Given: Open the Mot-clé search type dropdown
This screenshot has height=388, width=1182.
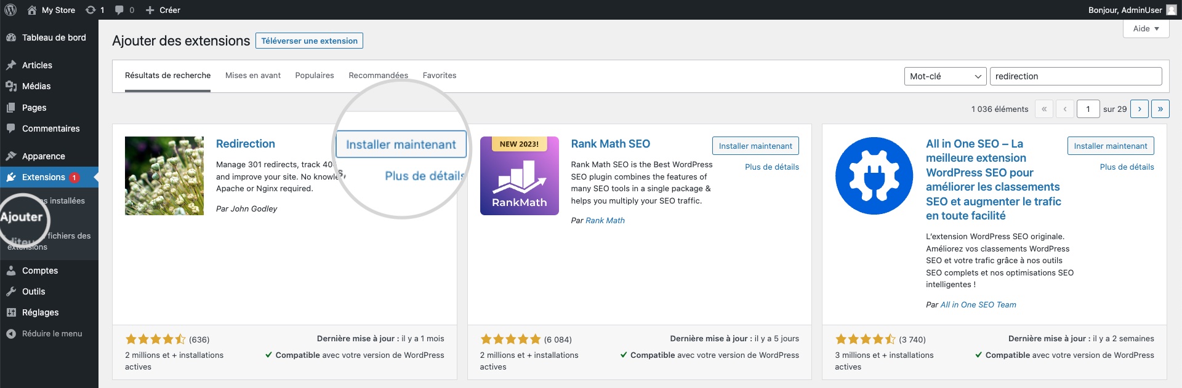Looking at the screenshot, I should (x=945, y=76).
